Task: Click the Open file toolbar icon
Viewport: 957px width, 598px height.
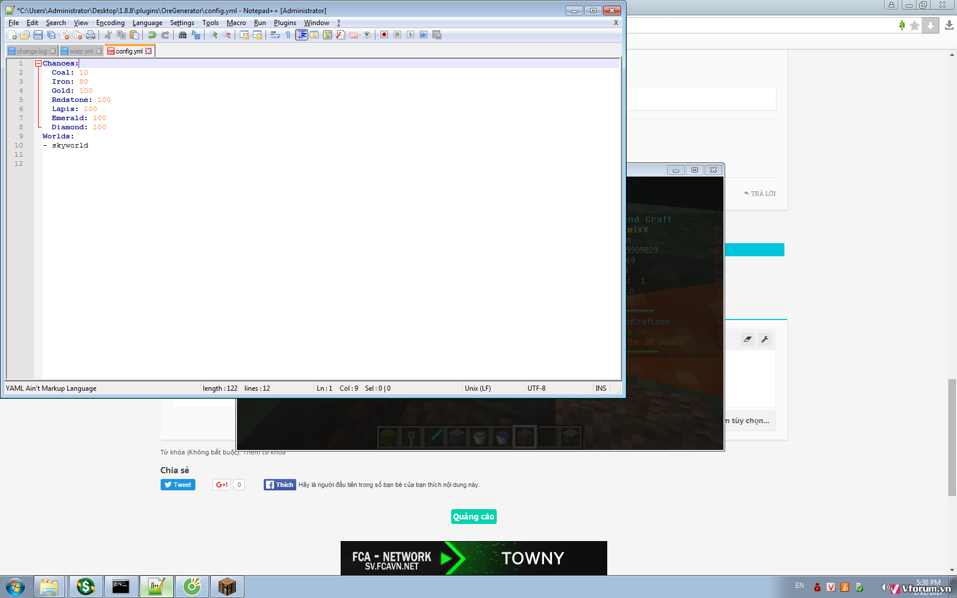Action: 25,35
